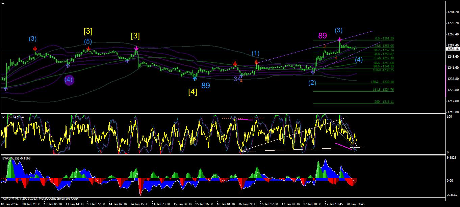Click the Fibonacci 61.8 - 1247.40 level
Screen dimensions: 460x207
click(x=384, y=58)
